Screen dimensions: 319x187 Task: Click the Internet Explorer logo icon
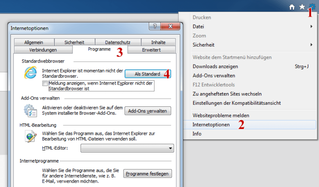click(x=31, y=72)
